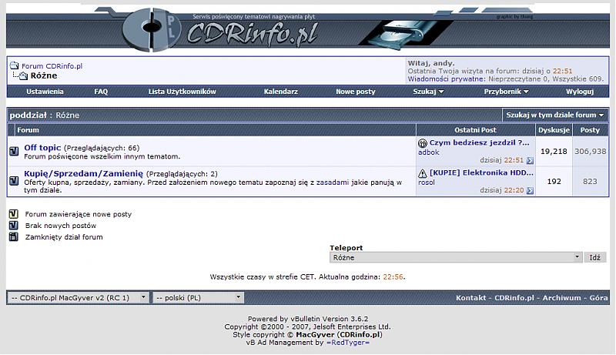This screenshot has width=616, height=355.
Task: Open the Teleport forum jump combo box
Action: pyautogui.click(x=456, y=258)
